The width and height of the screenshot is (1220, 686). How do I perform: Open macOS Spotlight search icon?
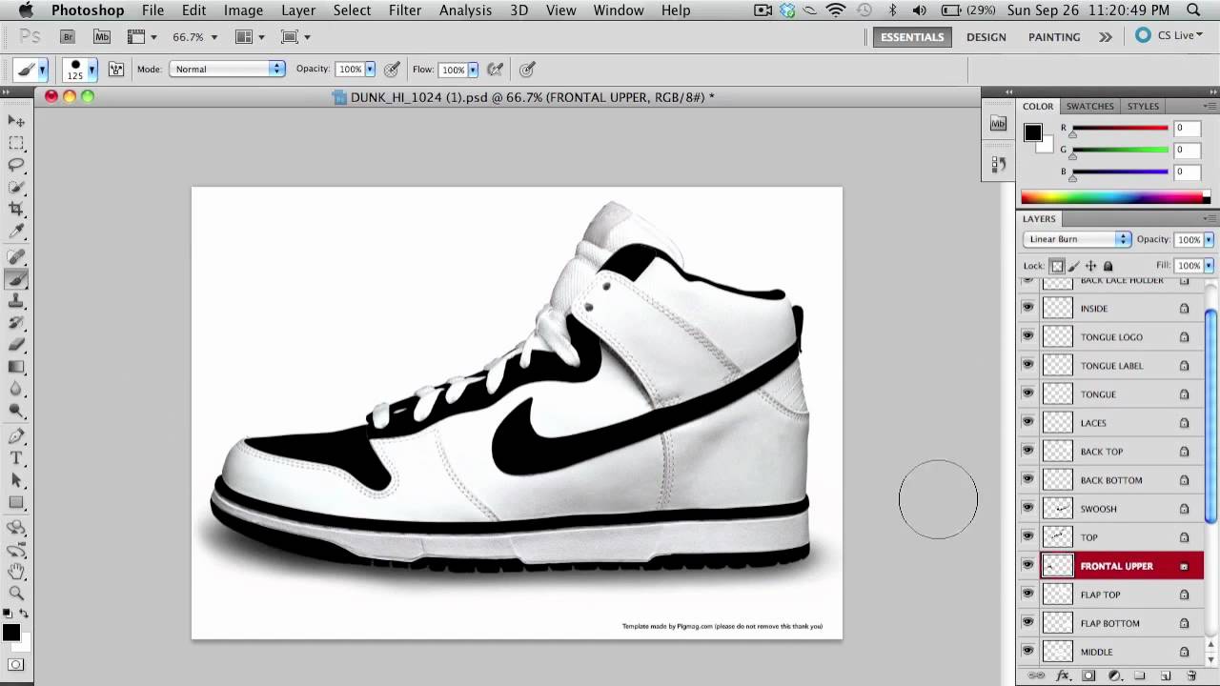click(x=1194, y=10)
